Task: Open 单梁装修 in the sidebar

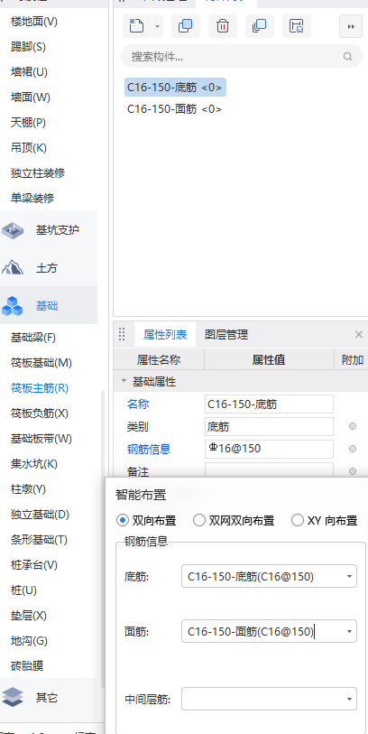Action: pos(32,199)
